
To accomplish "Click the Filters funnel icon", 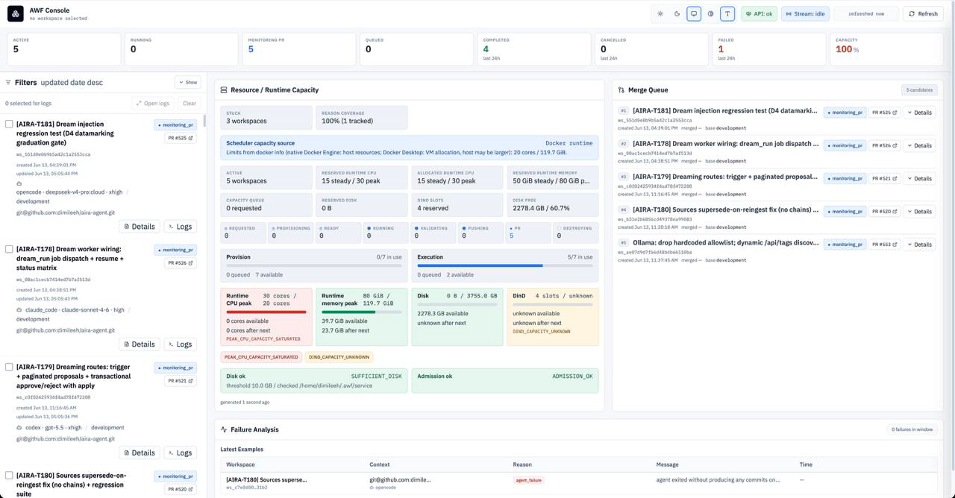I will [8, 83].
